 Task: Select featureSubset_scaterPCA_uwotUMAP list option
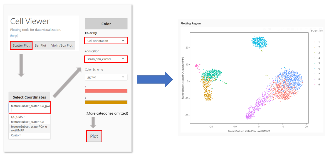tap(29, 128)
